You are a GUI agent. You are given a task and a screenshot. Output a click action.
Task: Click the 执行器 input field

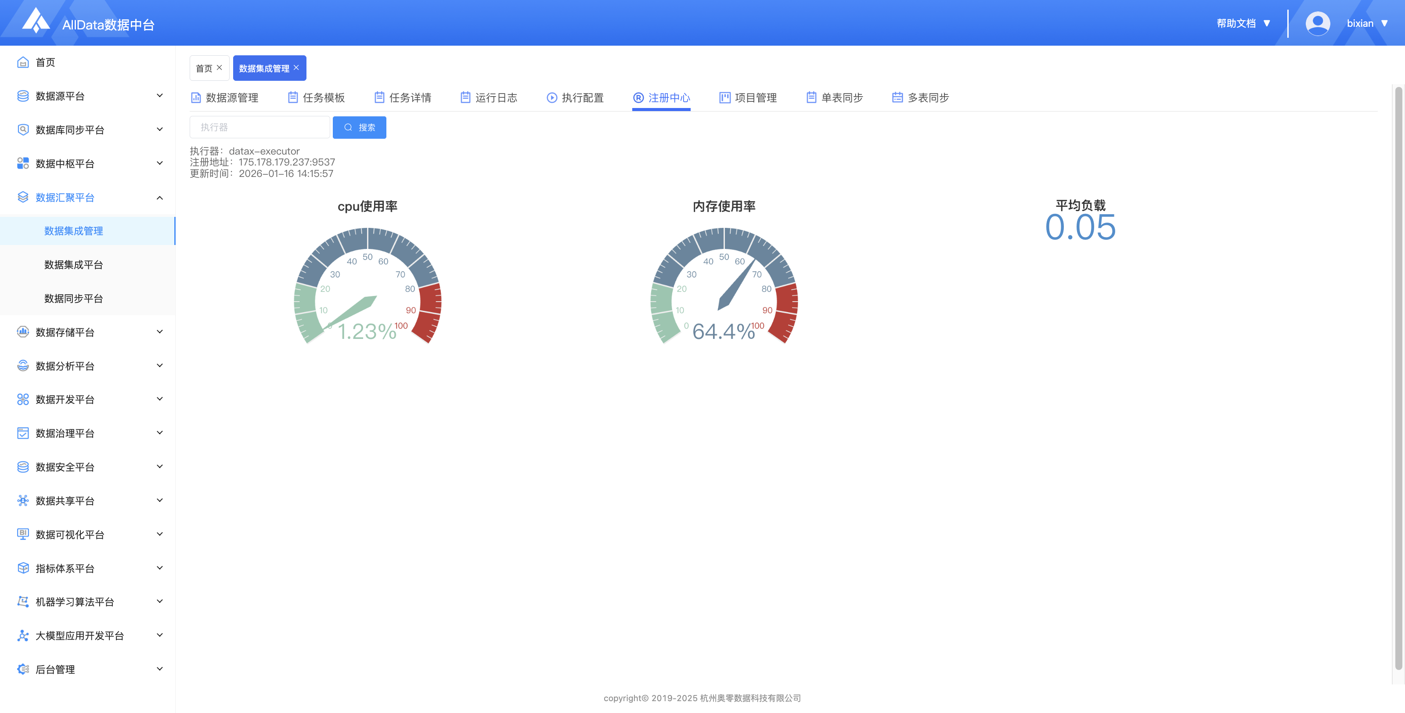click(259, 127)
